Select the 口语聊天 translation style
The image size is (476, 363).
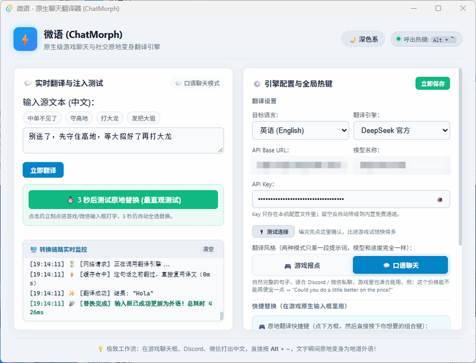pos(400,265)
